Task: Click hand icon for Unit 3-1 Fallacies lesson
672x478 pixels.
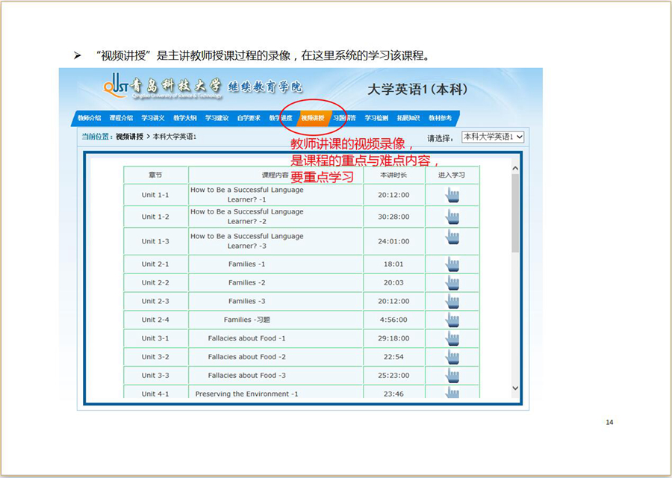Action: [x=452, y=338]
